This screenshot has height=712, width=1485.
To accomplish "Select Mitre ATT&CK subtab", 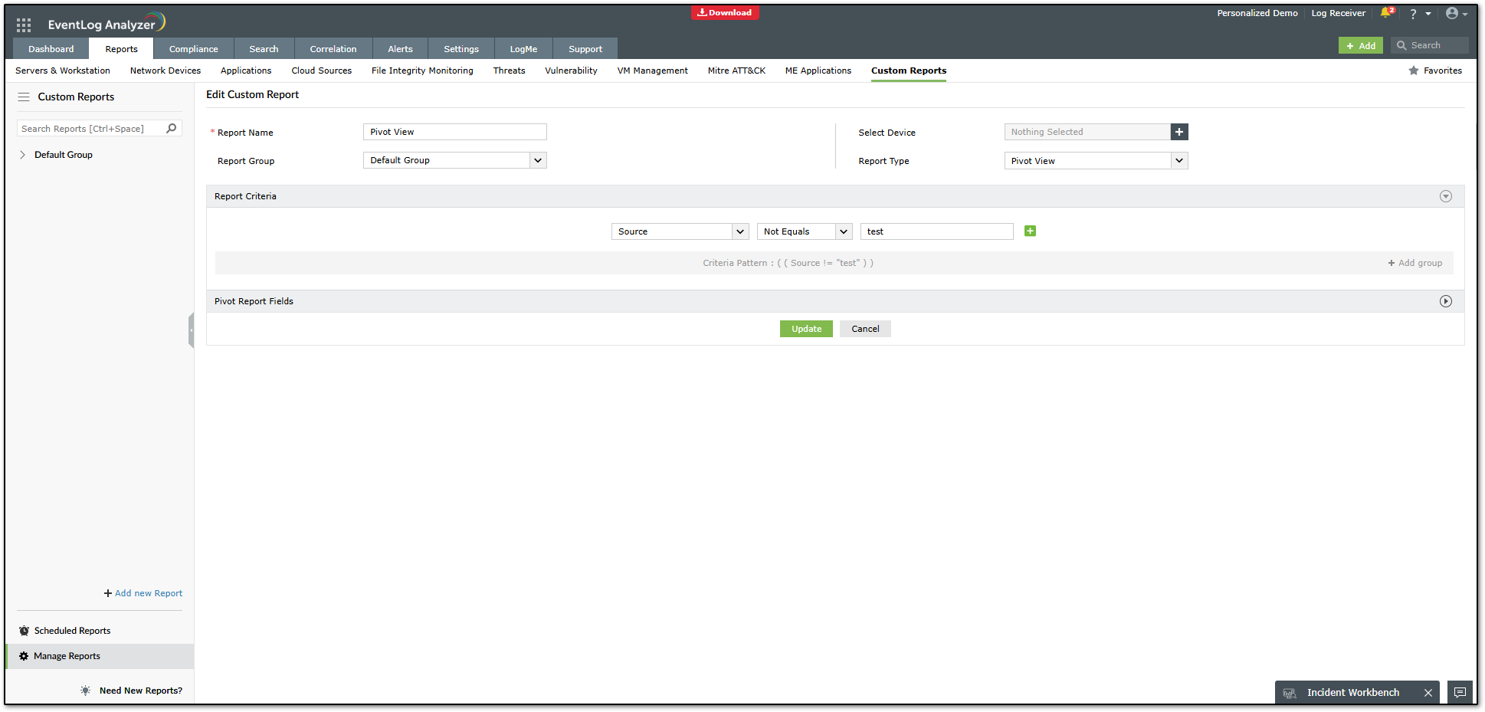I will coord(736,71).
